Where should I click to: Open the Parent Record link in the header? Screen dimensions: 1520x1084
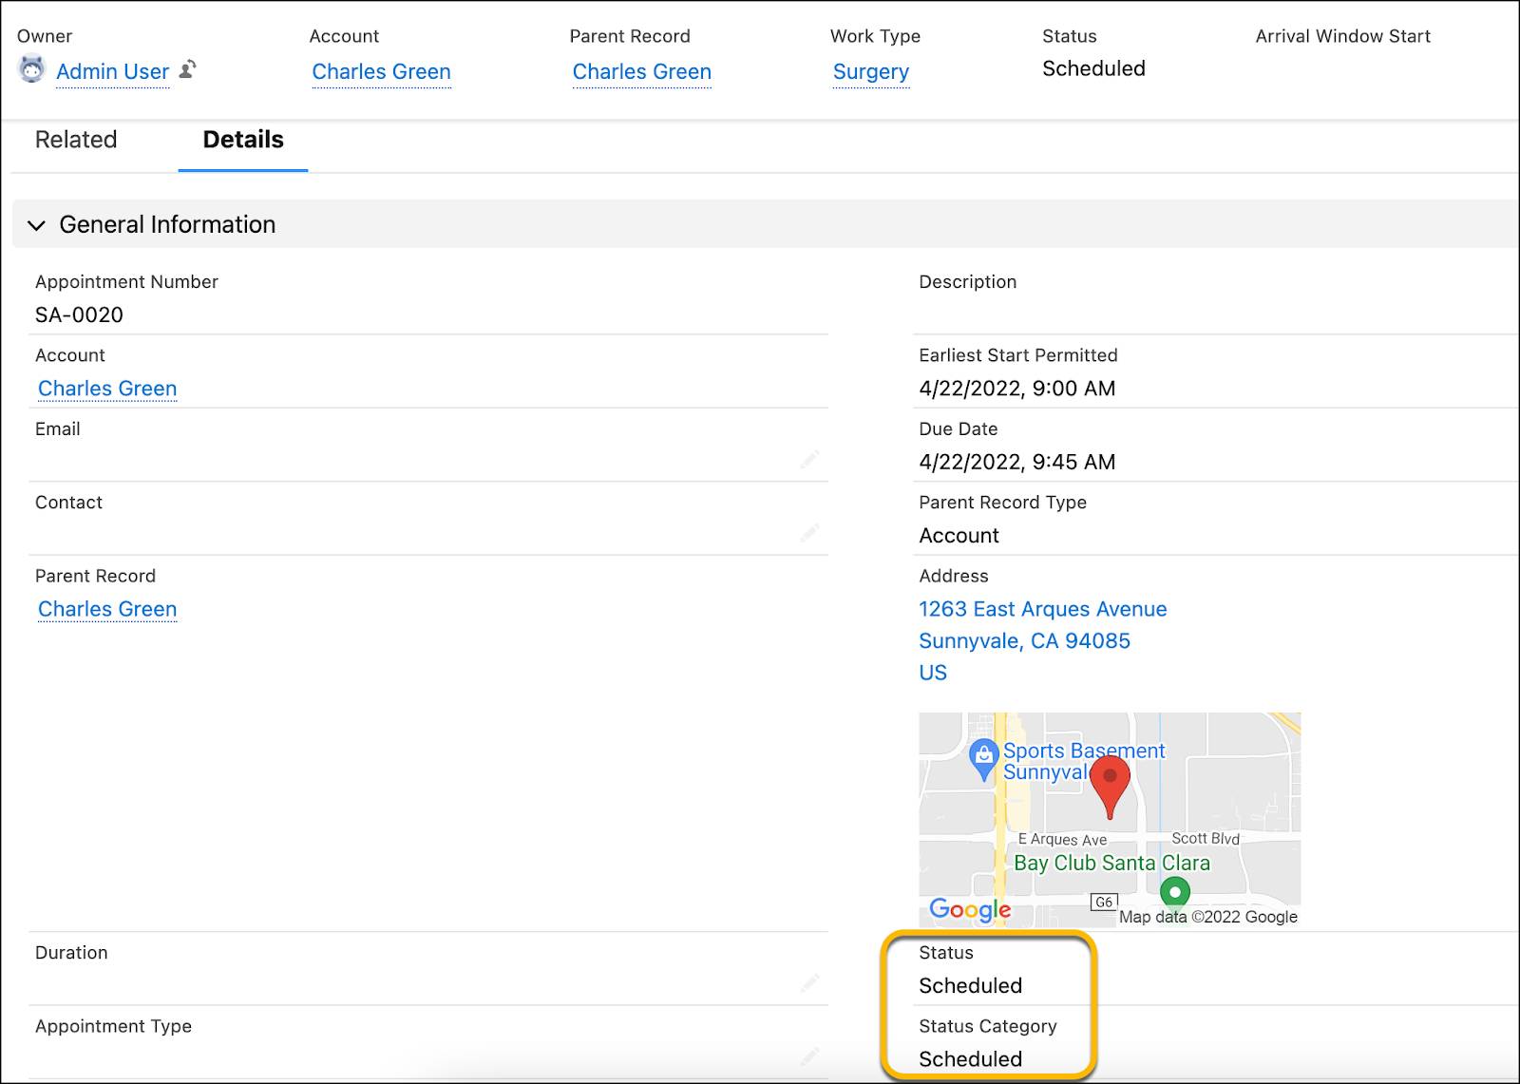(x=642, y=71)
